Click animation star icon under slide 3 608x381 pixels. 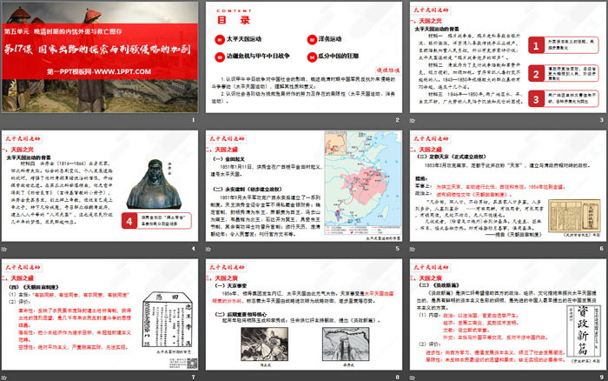point(413,120)
